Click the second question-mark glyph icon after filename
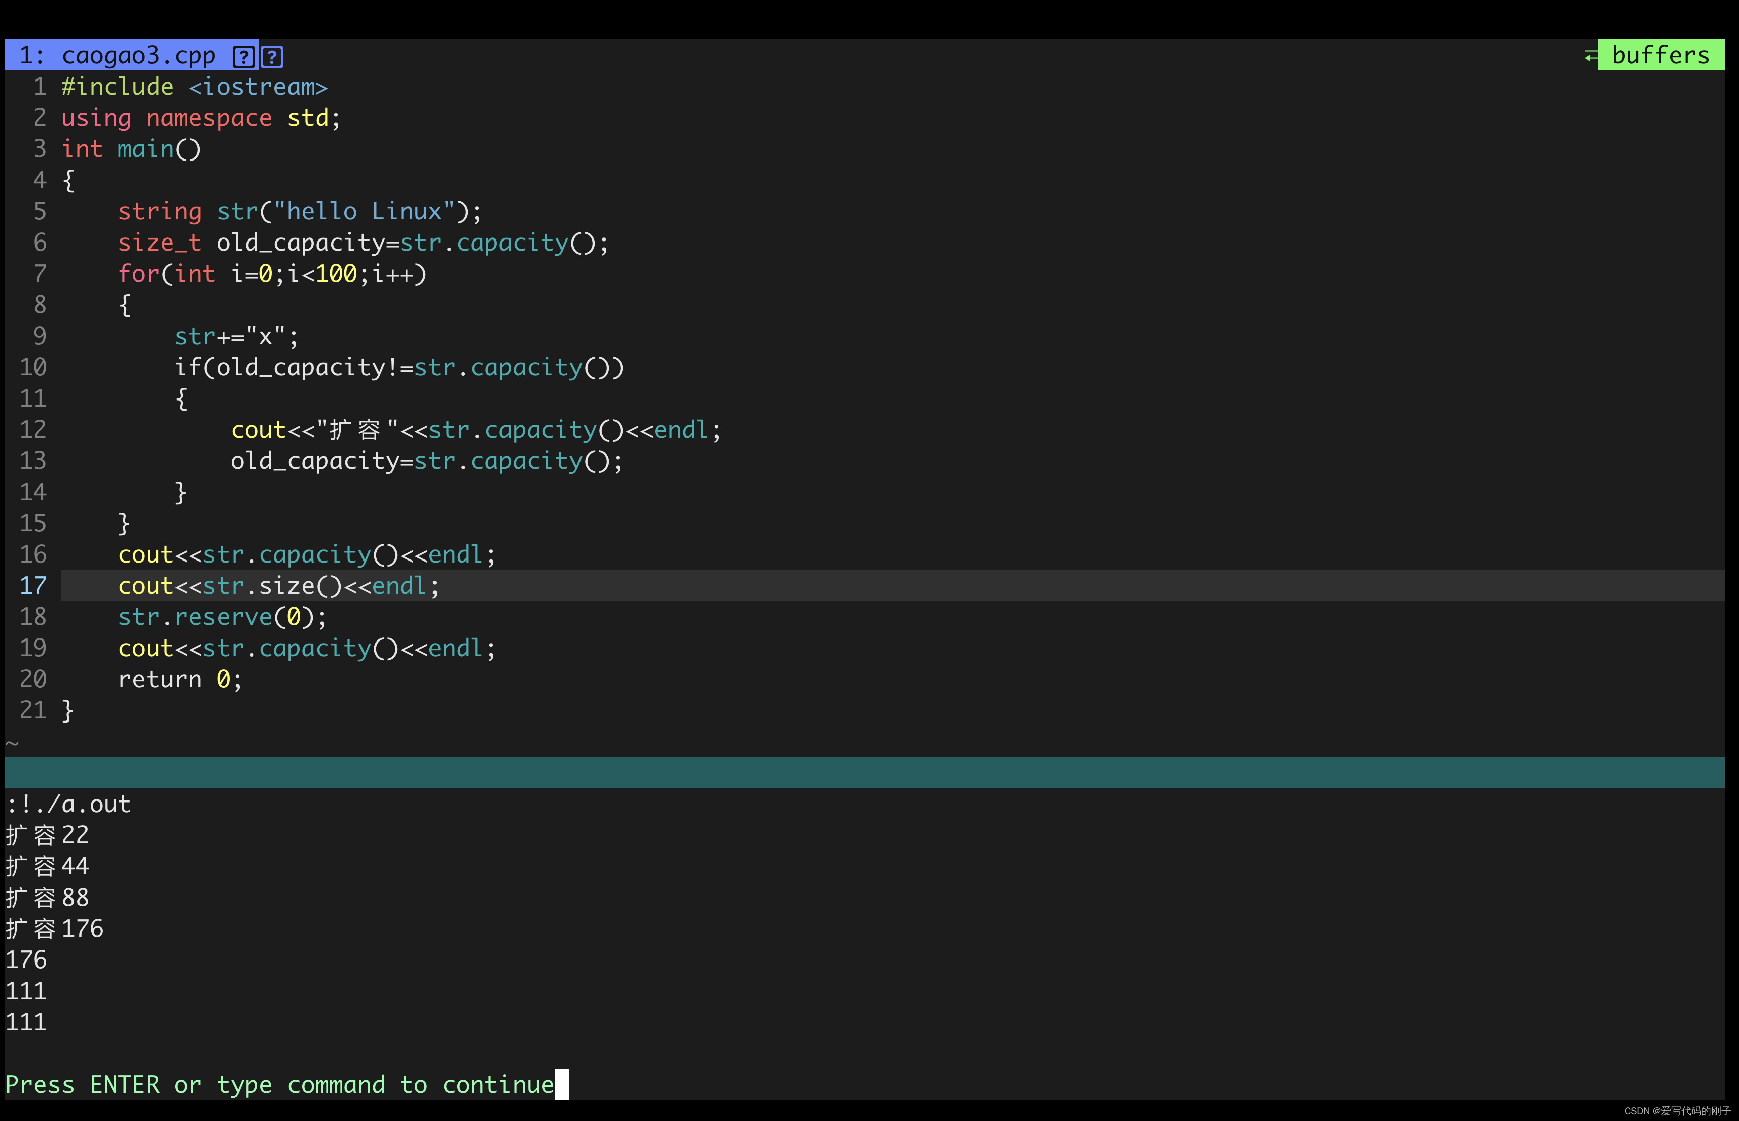This screenshot has height=1121, width=1739. click(272, 56)
